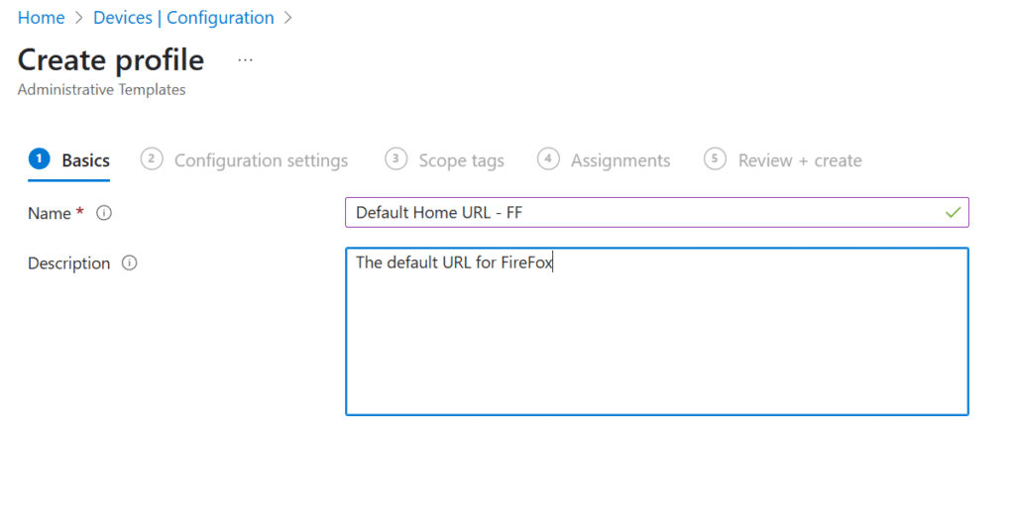Image resolution: width=1015 pixels, height=521 pixels.
Task: Open the Devices | Configuration breadcrumb link
Action: click(x=183, y=18)
